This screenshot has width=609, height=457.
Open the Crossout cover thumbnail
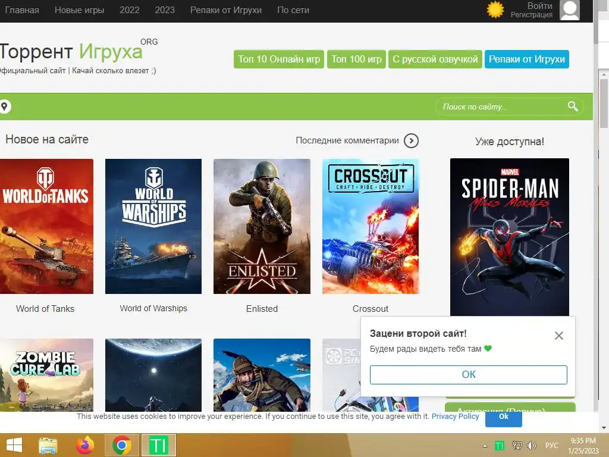coord(371,226)
